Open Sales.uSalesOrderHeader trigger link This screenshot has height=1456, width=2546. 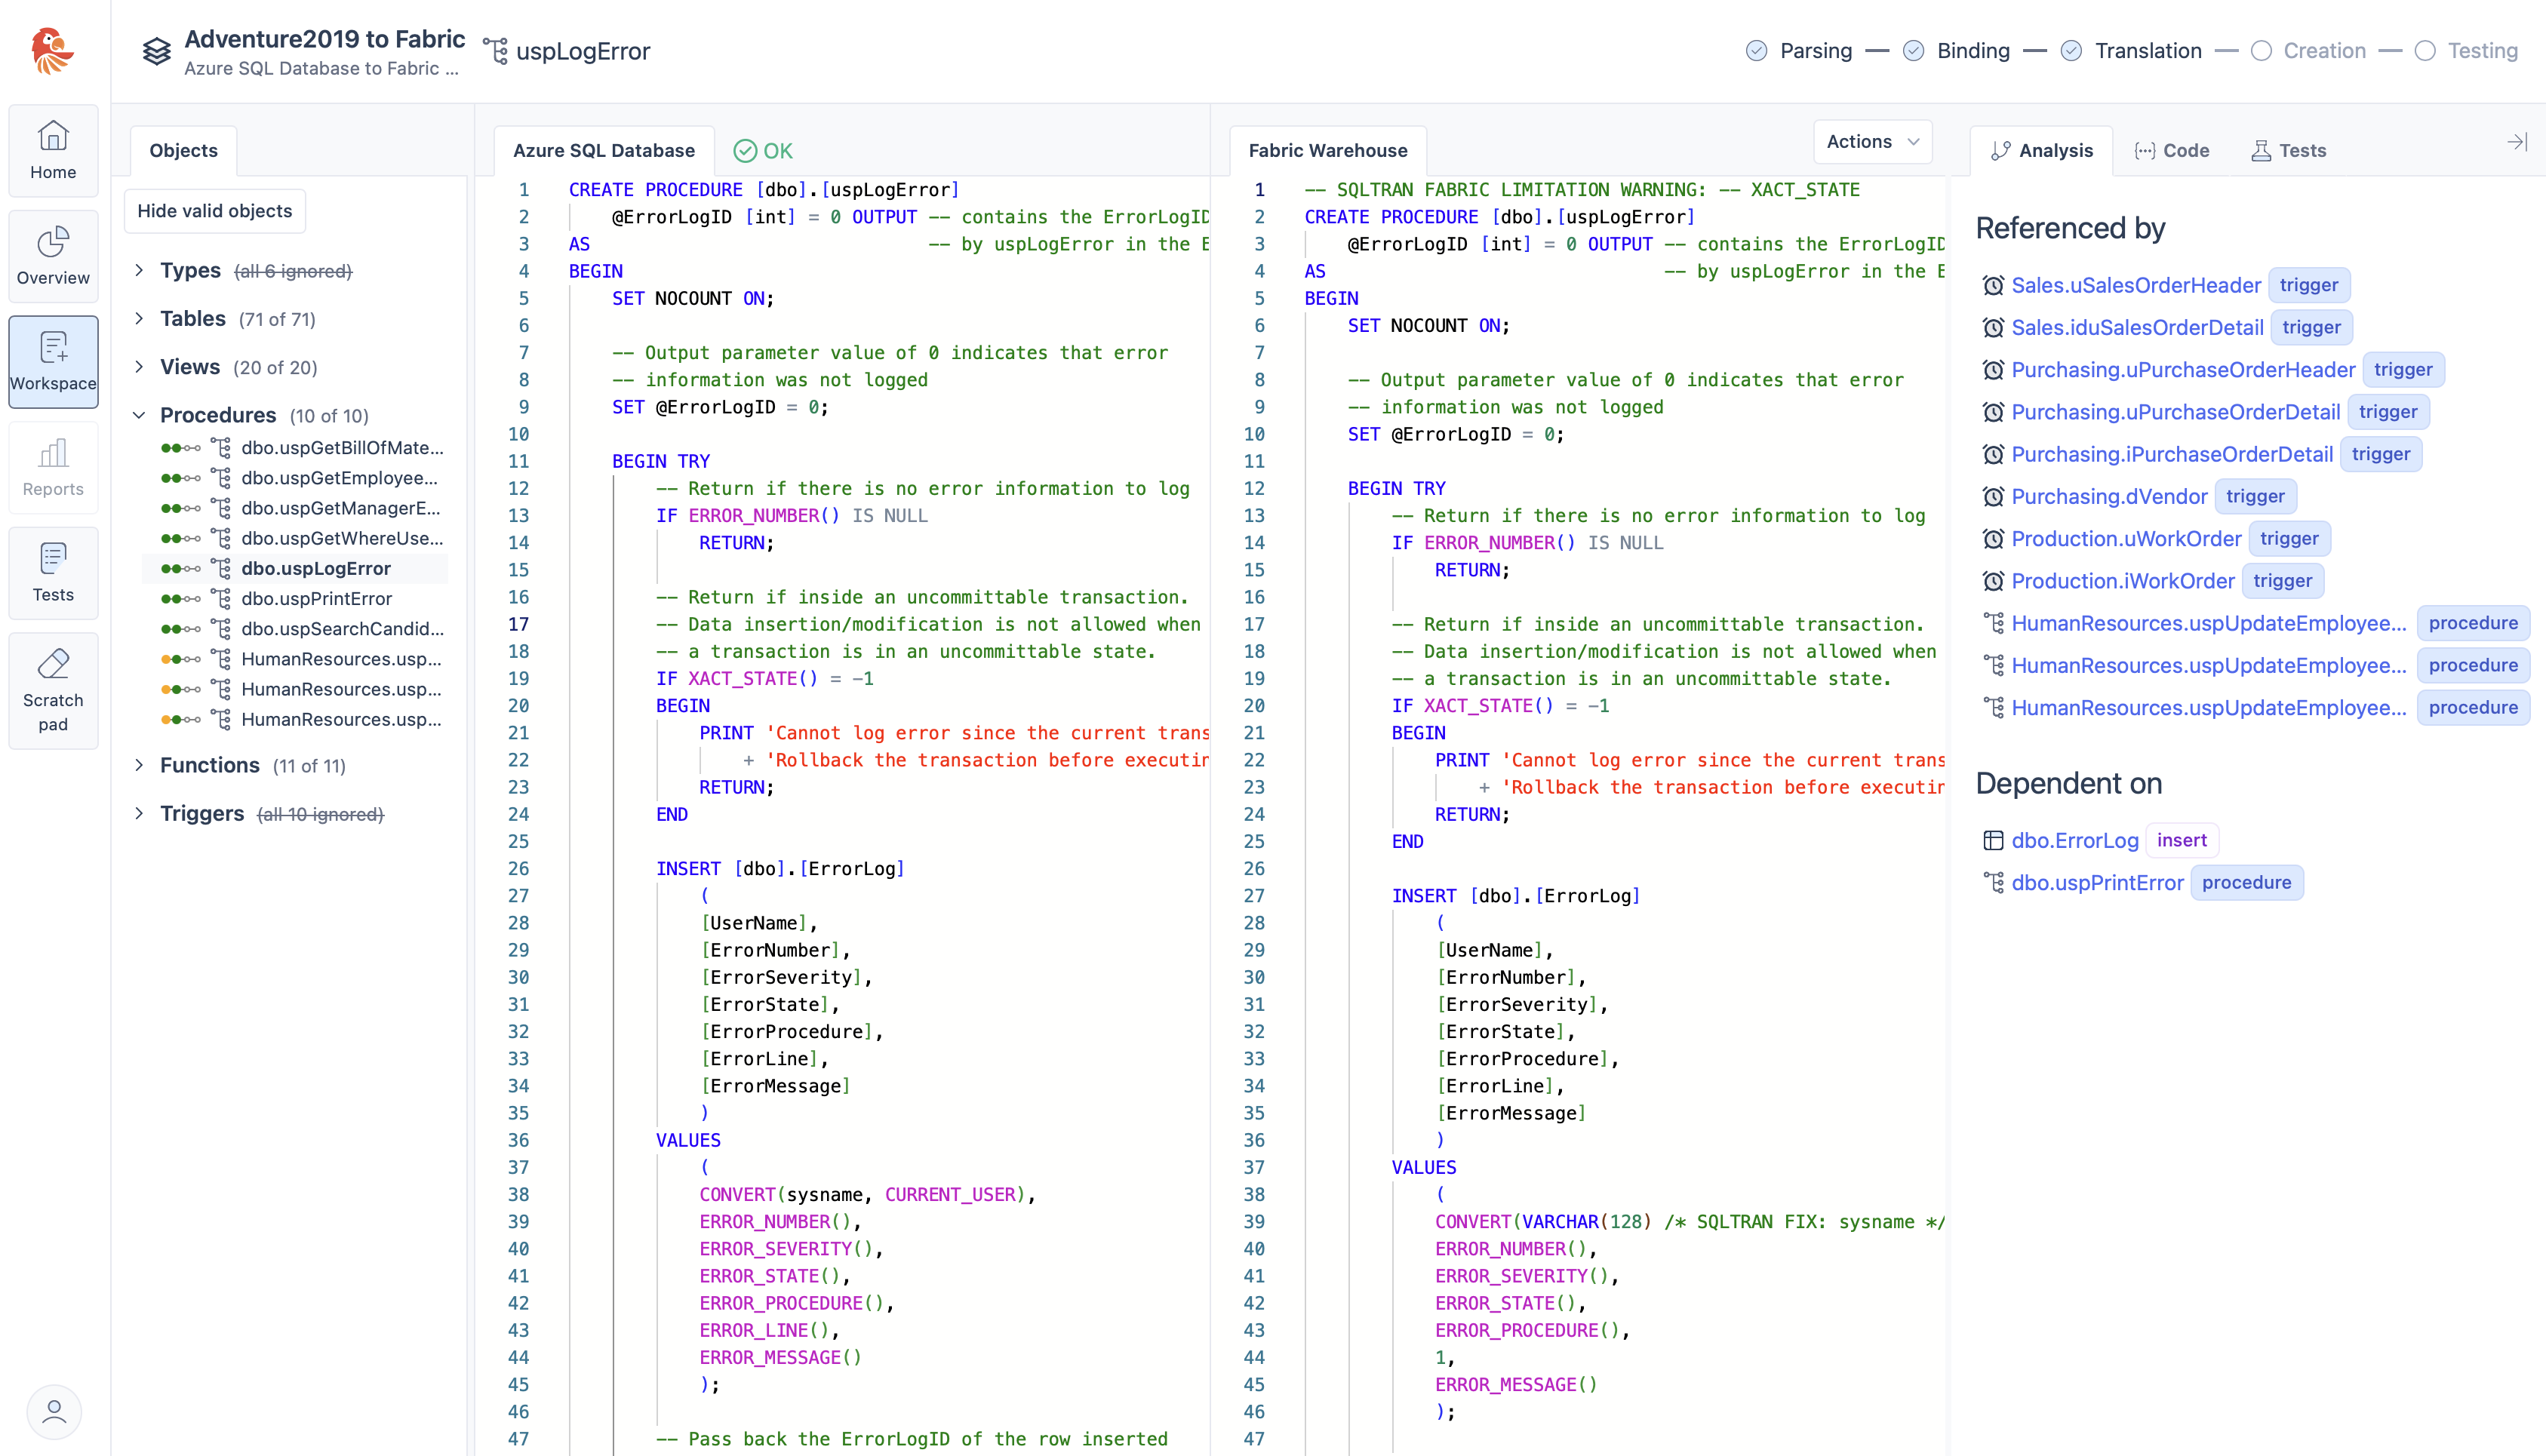[x=2135, y=285]
